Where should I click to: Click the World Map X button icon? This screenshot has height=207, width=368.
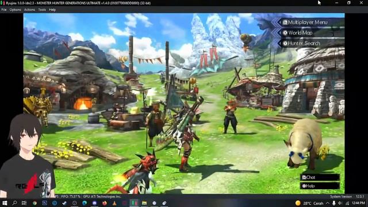[x=285, y=33]
